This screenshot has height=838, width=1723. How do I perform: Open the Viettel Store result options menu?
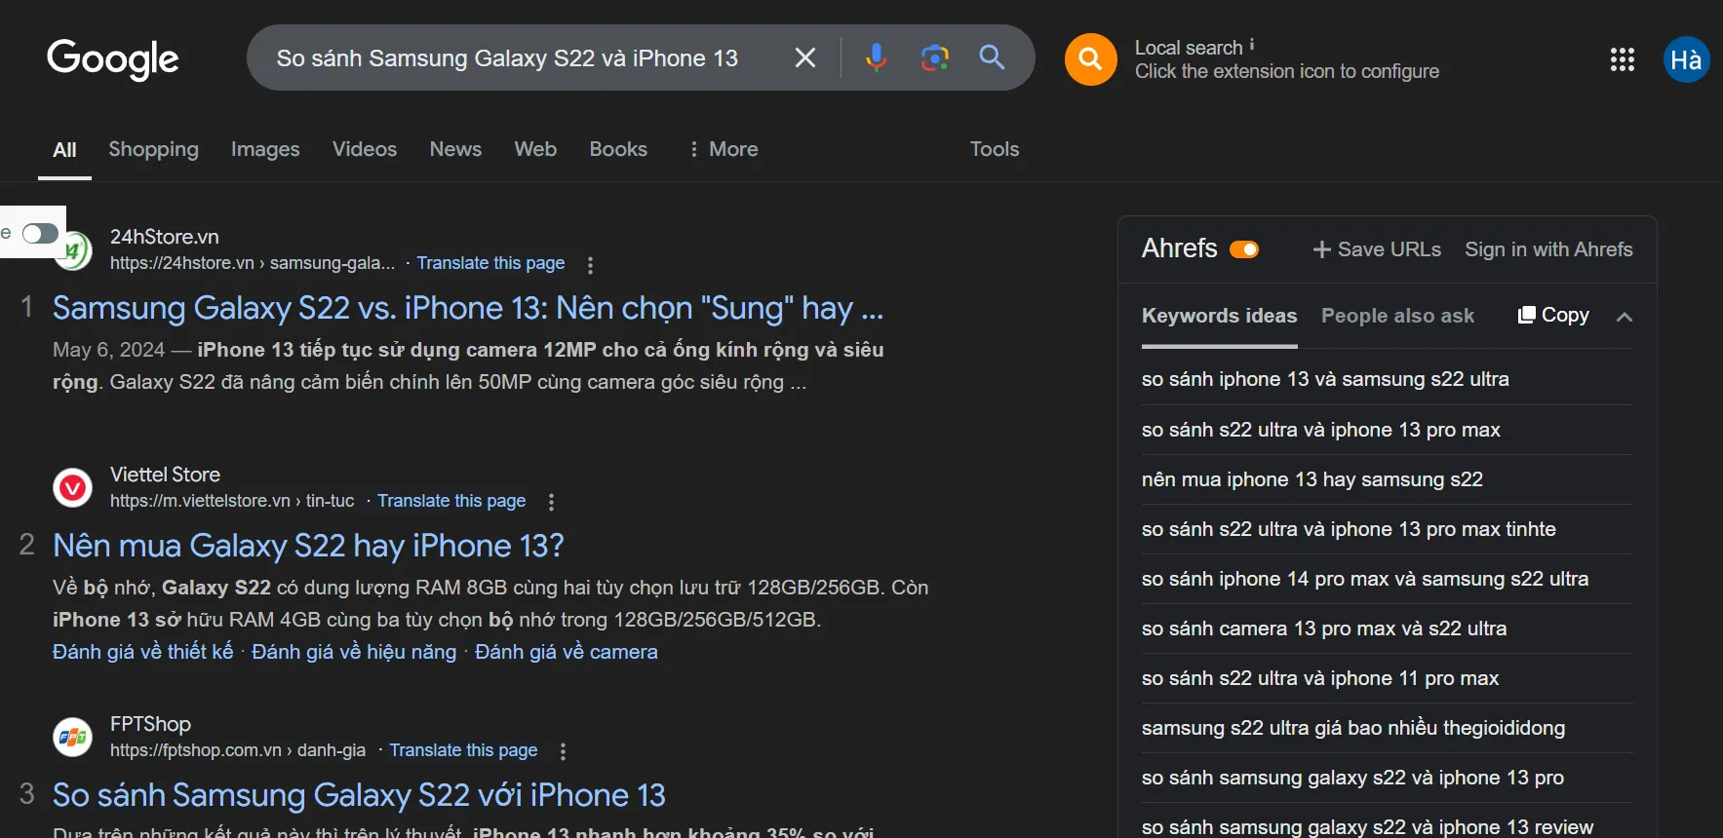551,502
